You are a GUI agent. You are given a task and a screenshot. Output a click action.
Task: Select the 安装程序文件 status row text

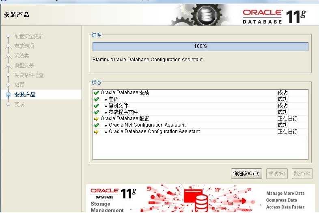123,112
